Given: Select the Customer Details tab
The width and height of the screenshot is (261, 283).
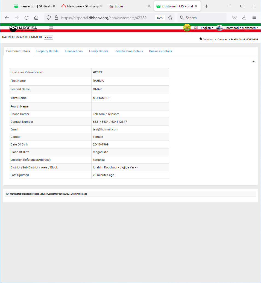Looking at the screenshot, I should (x=18, y=51).
